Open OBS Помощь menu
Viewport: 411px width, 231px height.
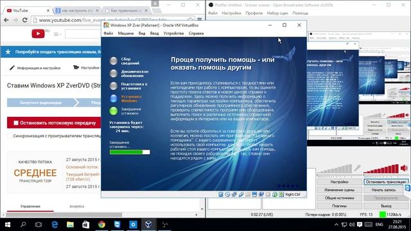pyautogui.click(x=301, y=13)
